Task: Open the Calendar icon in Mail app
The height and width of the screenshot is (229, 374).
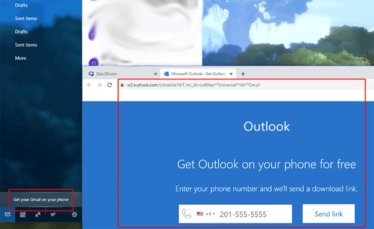Action: 23,214
